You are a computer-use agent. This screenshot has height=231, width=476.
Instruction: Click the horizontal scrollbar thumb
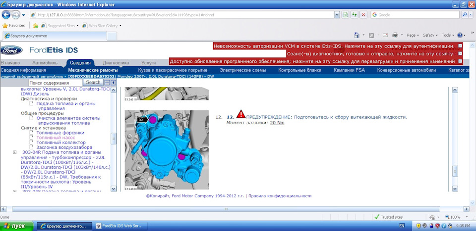[x=227, y=209]
